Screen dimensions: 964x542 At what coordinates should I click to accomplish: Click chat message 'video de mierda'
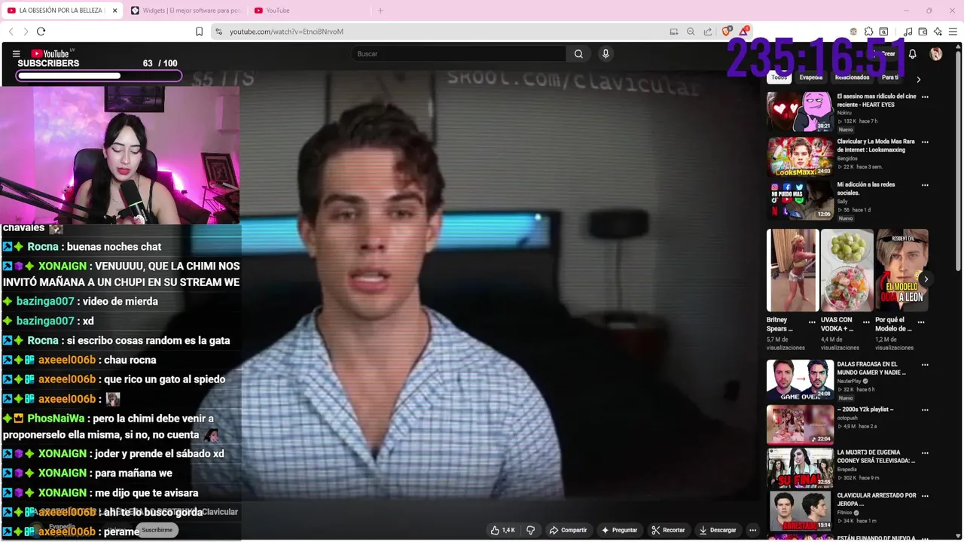coord(120,301)
